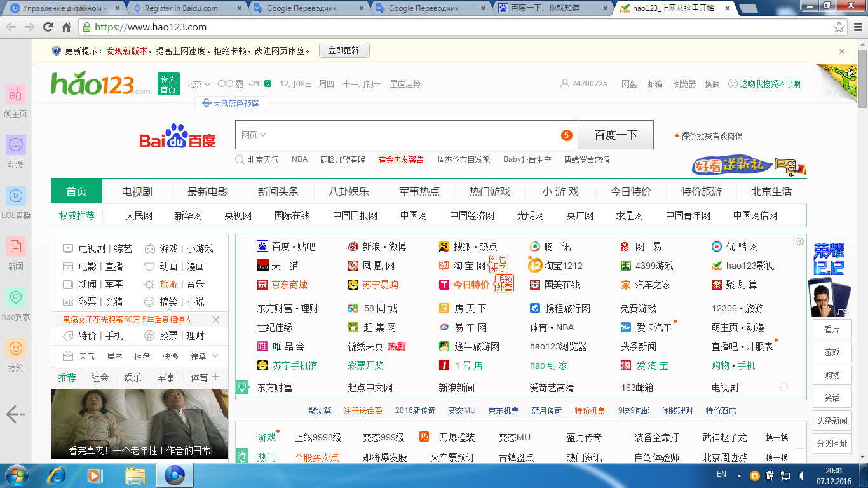
Task: Click lightbulb icon beside 东方财富 row
Action: pyautogui.click(x=242, y=386)
